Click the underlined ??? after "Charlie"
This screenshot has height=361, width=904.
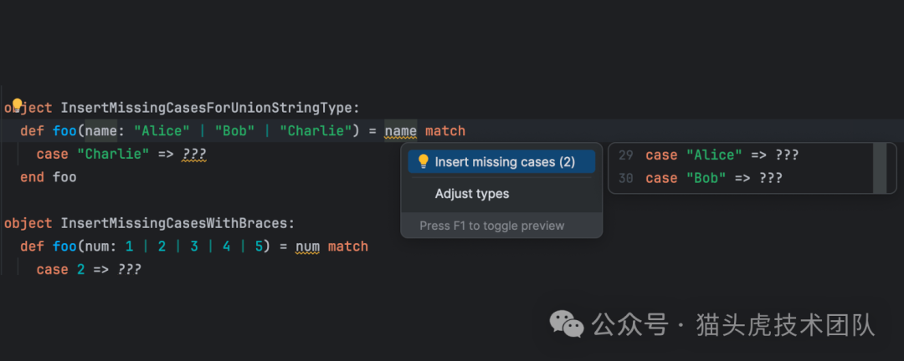(x=193, y=155)
